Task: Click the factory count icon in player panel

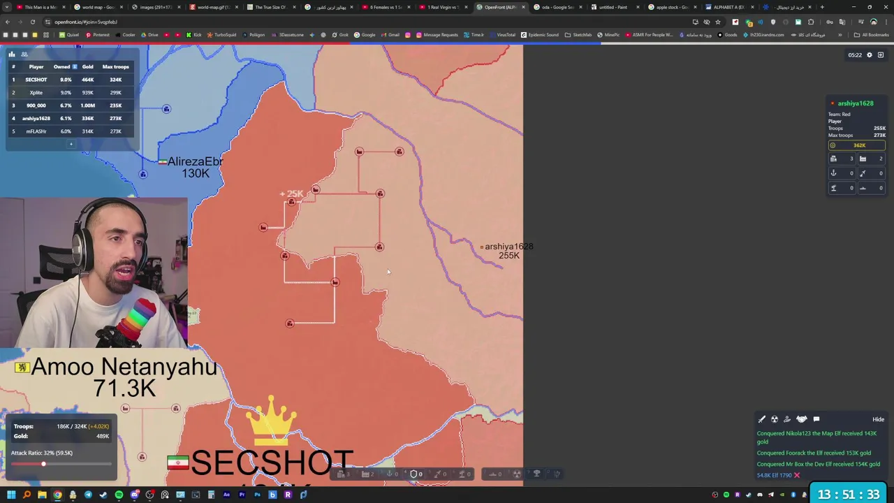Action: (x=863, y=159)
